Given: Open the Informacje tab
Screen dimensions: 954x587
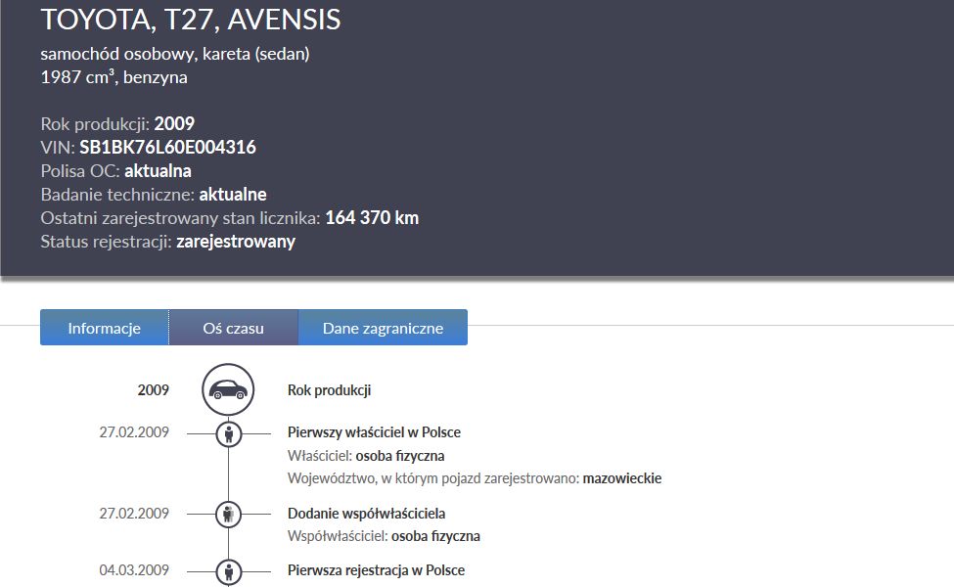Looking at the screenshot, I should pyautogui.click(x=104, y=328).
